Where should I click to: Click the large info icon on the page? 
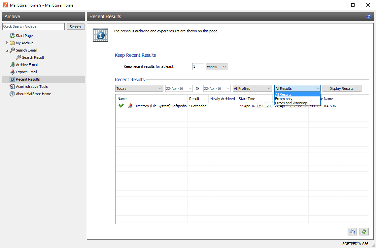pos(100,35)
